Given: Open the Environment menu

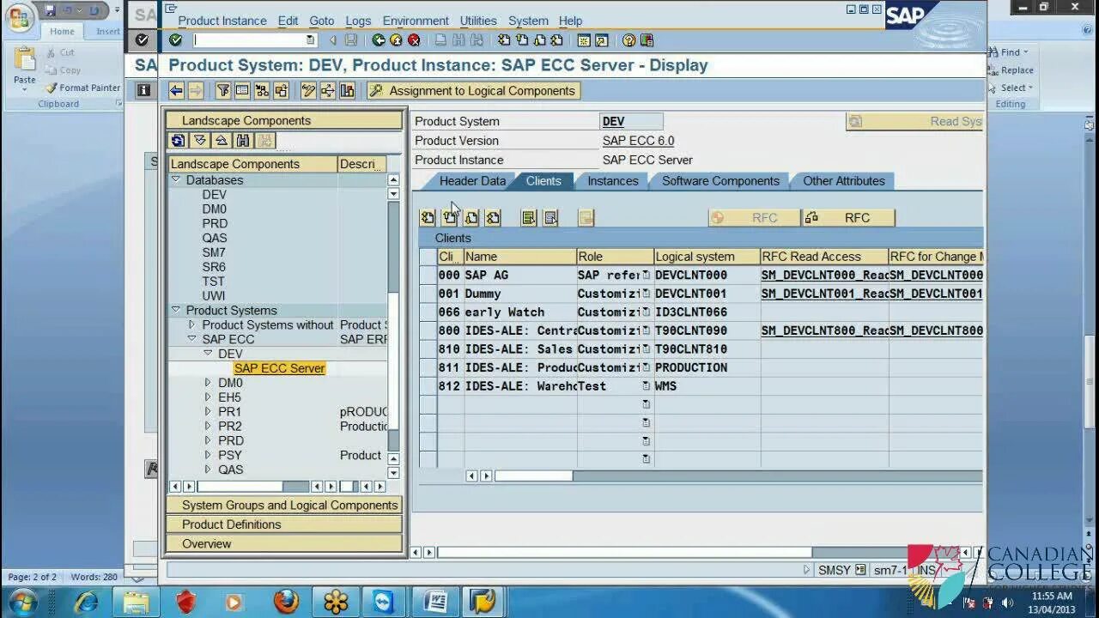Looking at the screenshot, I should point(416,21).
